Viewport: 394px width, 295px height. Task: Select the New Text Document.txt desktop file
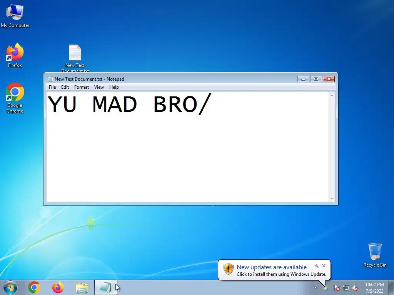[x=75, y=58]
